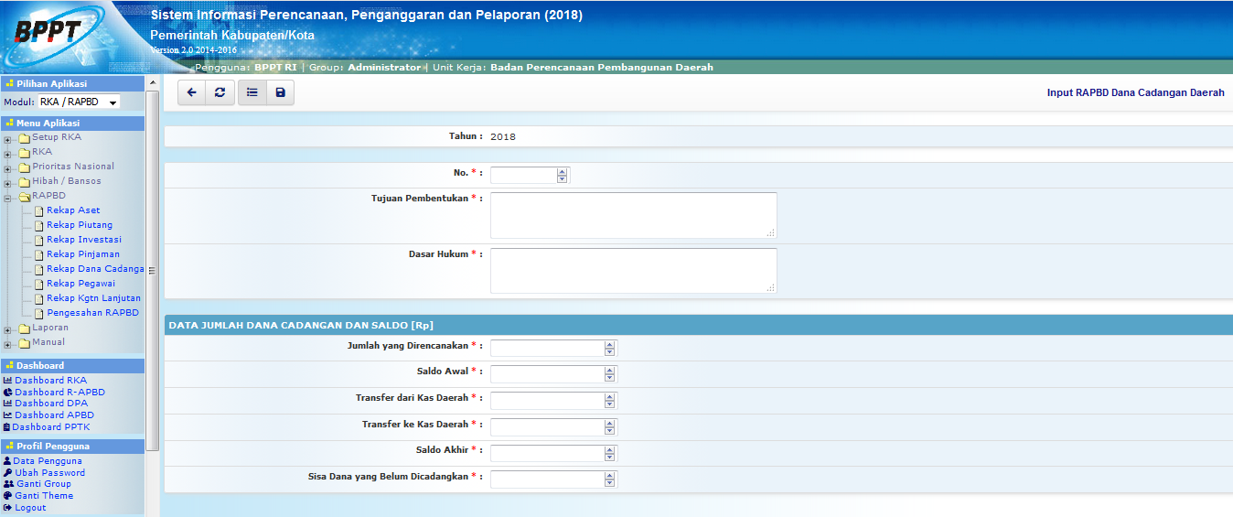Expand the Laporan folder node
Screen dimensions: 1233x517
(8, 329)
